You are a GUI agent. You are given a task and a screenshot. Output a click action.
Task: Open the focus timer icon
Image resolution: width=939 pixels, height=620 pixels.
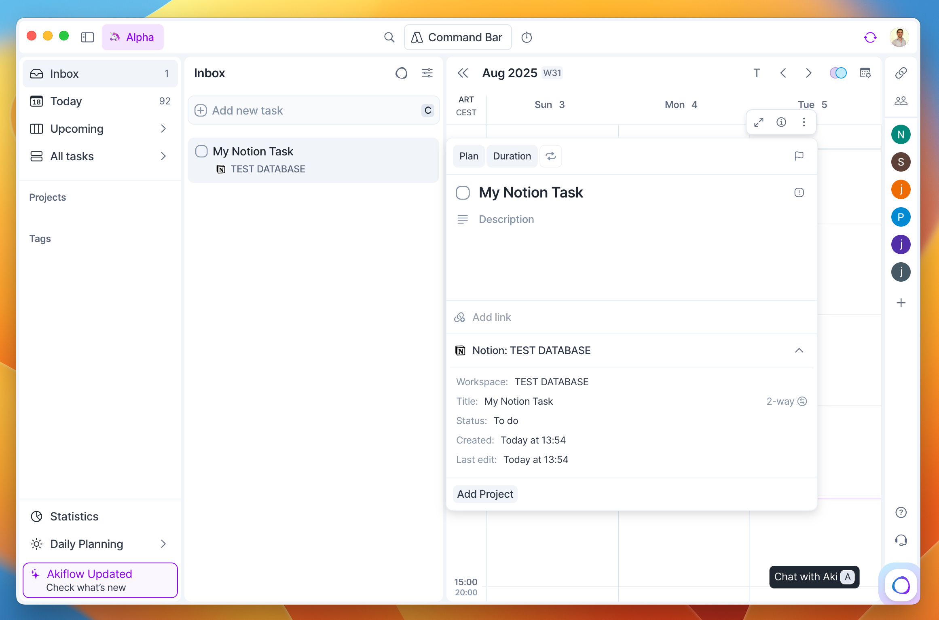(527, 37)
